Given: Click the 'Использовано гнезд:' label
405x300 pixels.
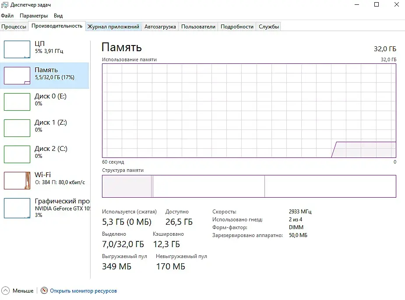Looking at the screenshot, I should click(x=237, y=220).
